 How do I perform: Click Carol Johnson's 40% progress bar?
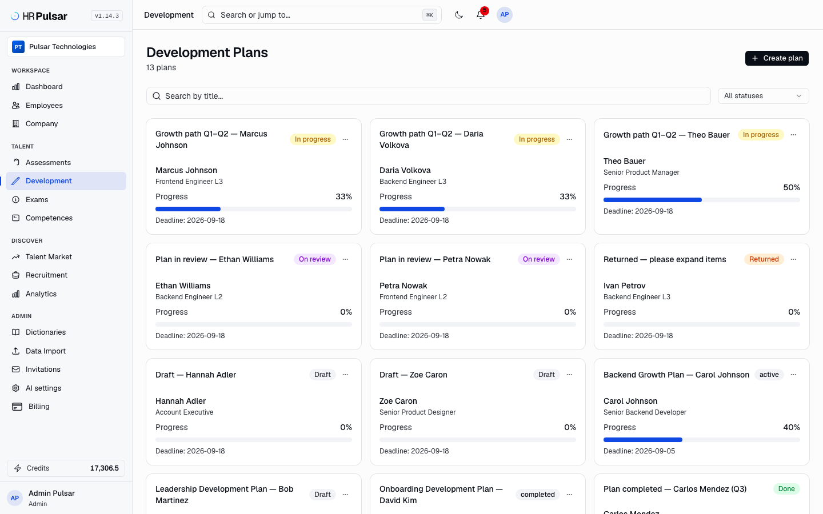(702, 440)
